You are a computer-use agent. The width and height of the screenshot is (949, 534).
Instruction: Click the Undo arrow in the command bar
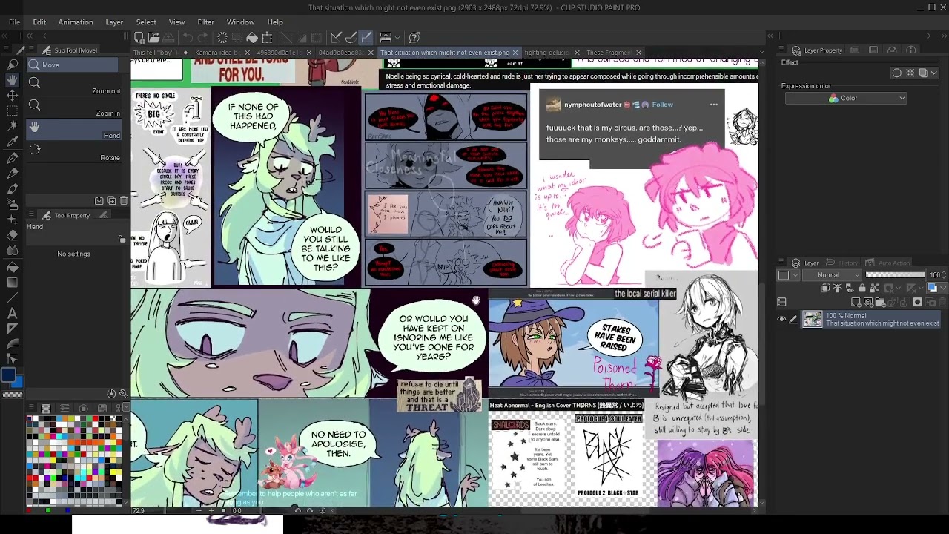click(x=188, y=38)
